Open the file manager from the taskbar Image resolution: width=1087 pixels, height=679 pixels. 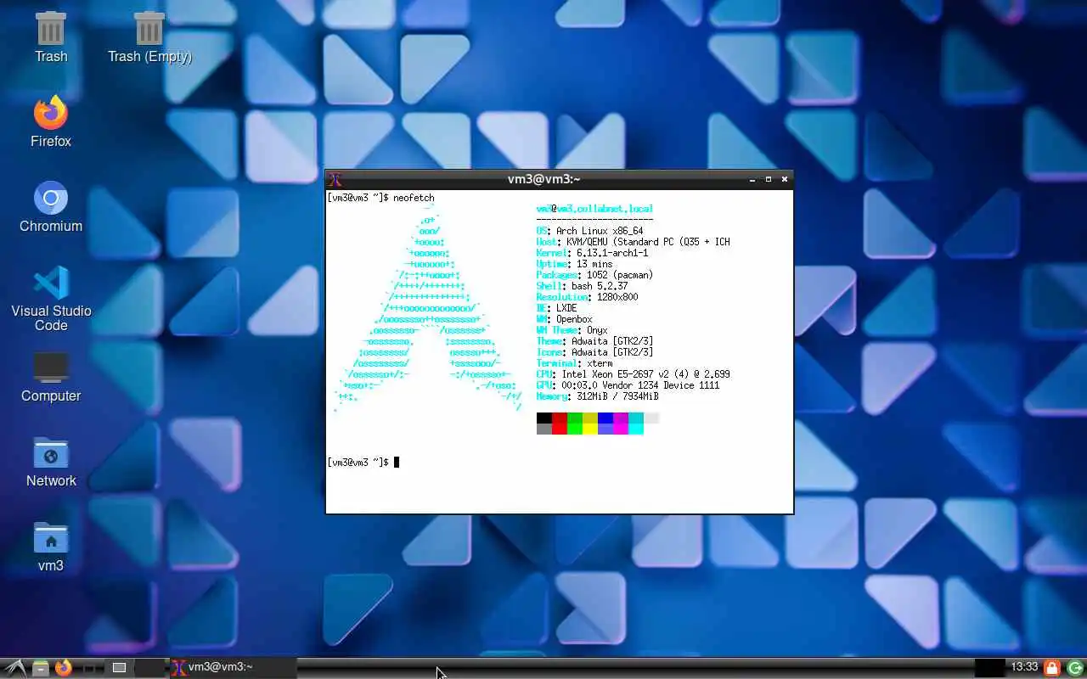click(40, 668)
